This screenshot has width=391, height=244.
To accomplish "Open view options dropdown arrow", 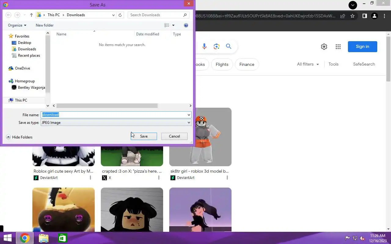I will [x=173, y=25].
